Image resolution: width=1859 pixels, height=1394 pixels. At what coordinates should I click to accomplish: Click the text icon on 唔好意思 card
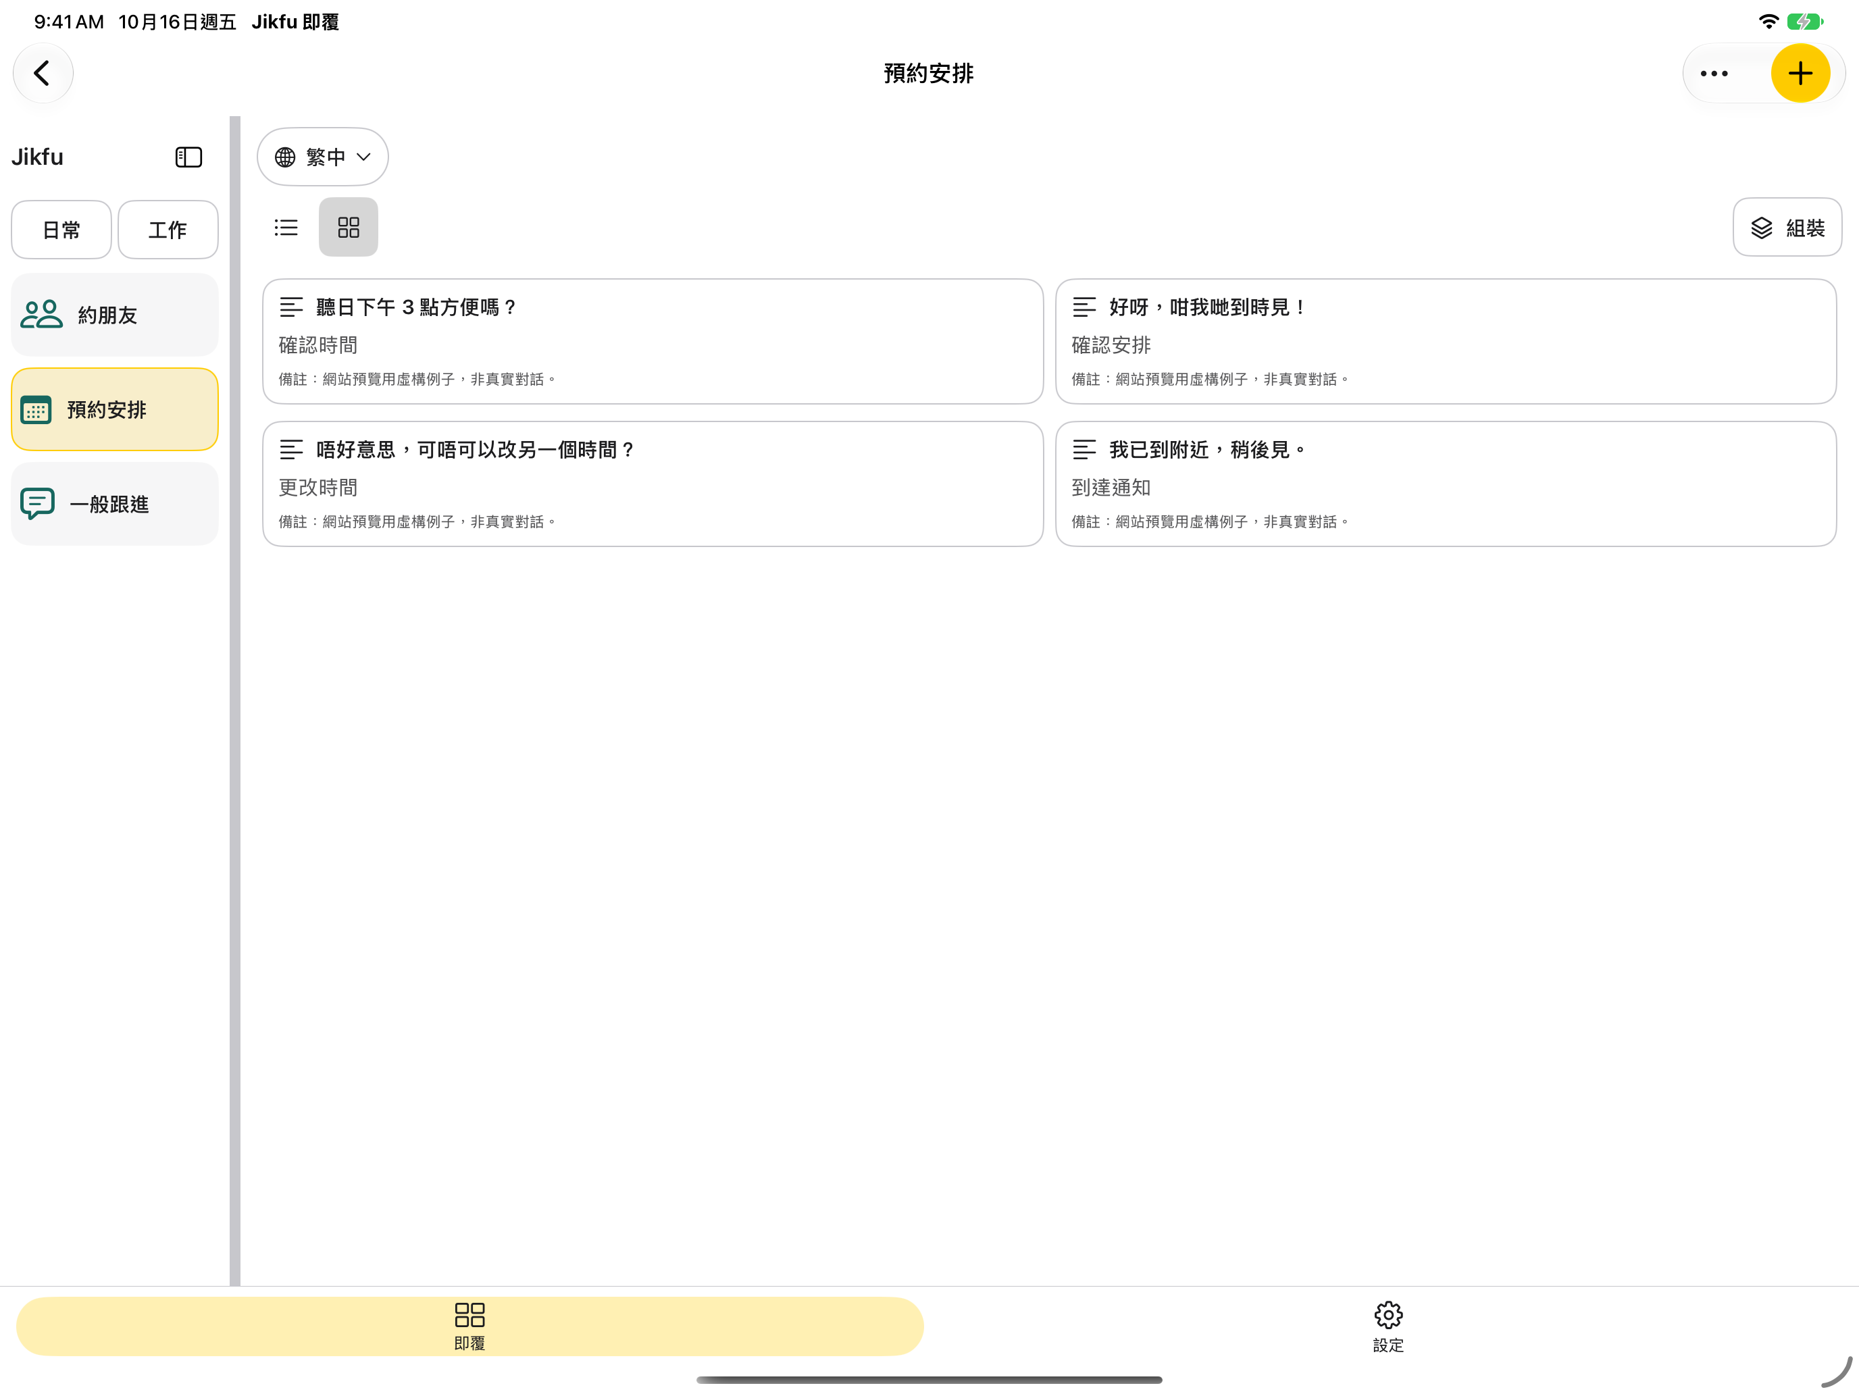[x=290, y=450]
